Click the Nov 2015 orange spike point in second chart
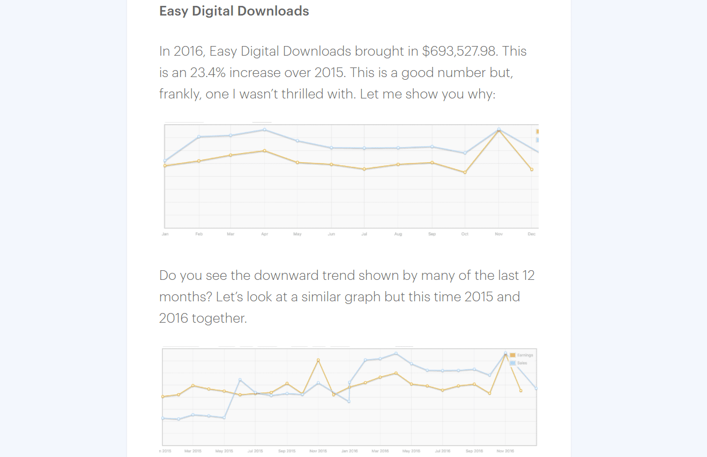 (x=318, y=360)
